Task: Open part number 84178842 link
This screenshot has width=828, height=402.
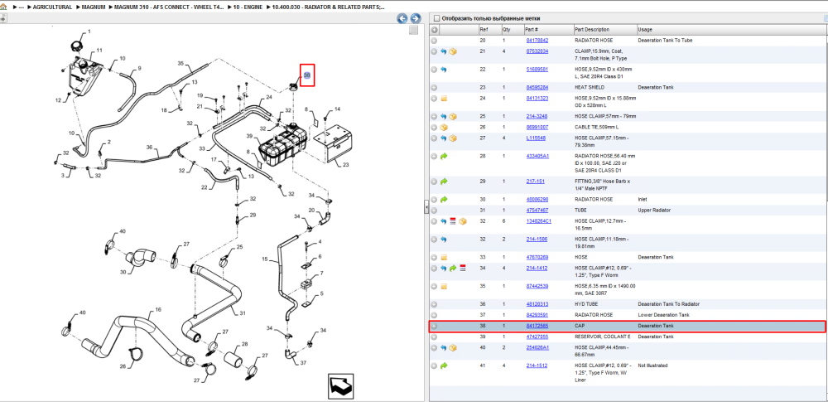Action: pyautogui.click(x=537, y=40)
